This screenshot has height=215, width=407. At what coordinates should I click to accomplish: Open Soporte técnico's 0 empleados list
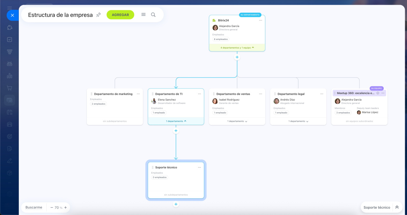[160, 177]
